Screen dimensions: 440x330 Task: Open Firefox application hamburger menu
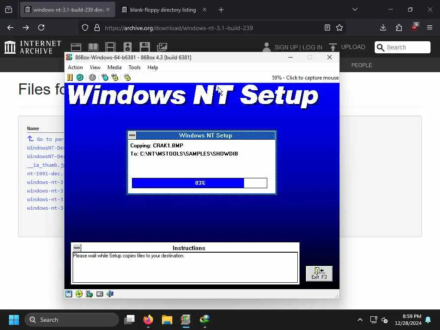430,27
